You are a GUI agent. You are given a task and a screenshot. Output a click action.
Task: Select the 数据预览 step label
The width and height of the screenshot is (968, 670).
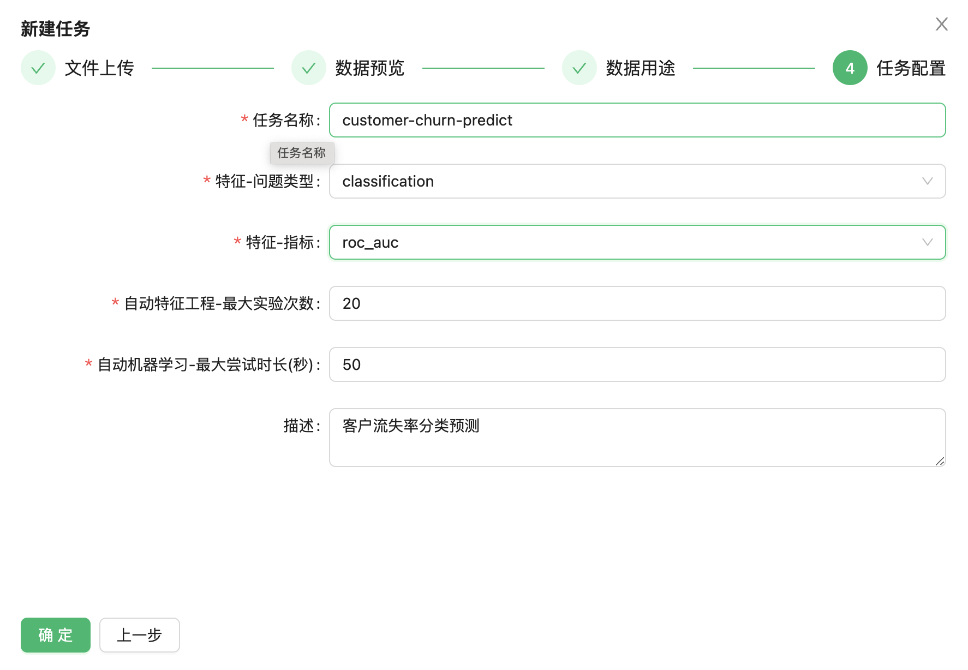click(x=369, y=68)
